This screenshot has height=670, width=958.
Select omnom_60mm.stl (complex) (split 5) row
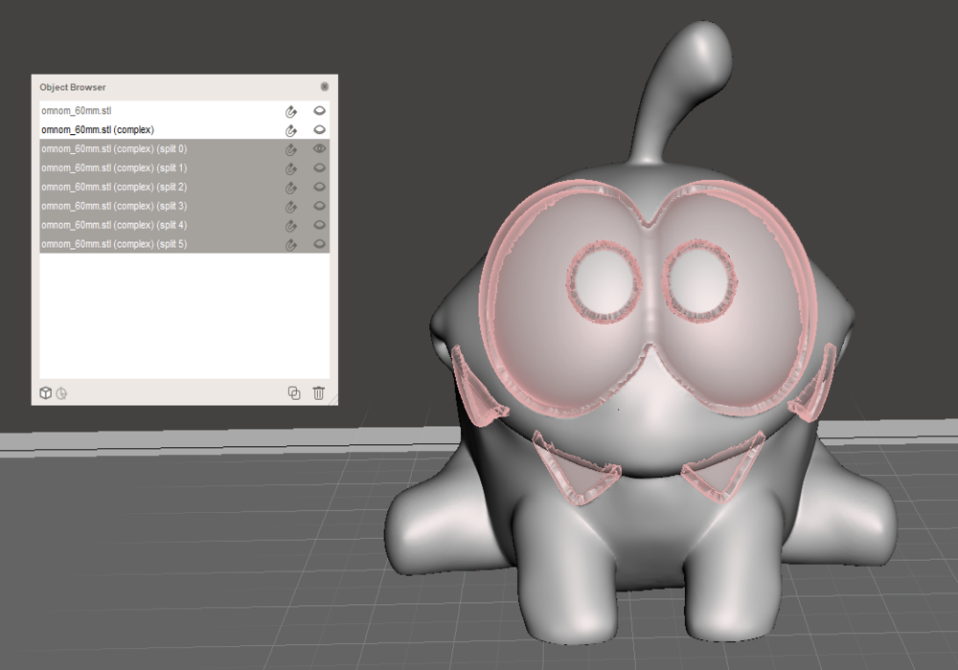pos(185,243)
